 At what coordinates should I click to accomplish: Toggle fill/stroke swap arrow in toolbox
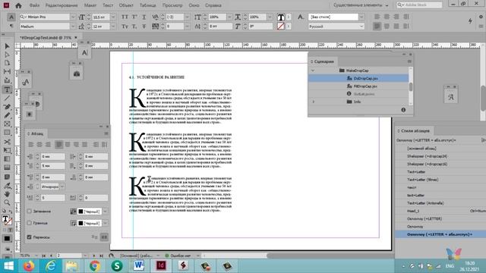point(10,212)
